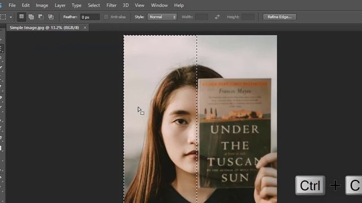
Task: Toggle the Anti-alias checkbox
Action: click(106, 17)
